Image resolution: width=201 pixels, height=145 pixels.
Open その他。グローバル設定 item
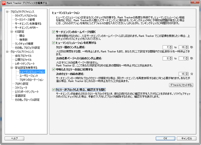pyautogui.click(x=27, y=100)
